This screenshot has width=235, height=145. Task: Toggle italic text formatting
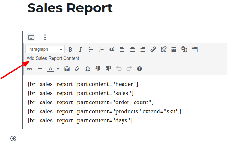pyautogui.click(x=80, y=49)
